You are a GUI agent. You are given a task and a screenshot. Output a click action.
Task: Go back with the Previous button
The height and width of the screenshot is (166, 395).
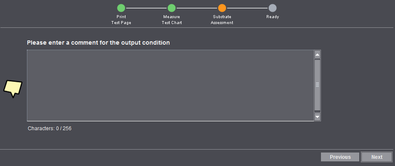340,157
